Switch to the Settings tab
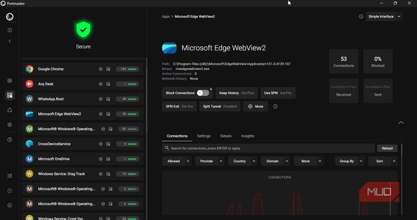Viewport: 417px width, 220px height. click(203, 136)
